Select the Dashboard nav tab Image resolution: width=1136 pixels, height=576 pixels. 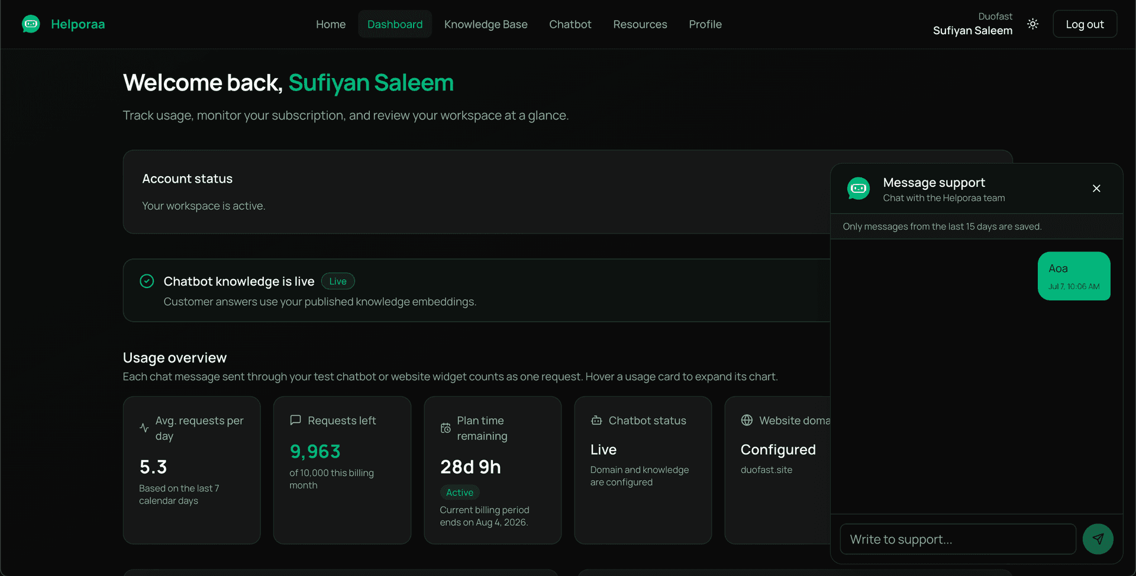pyautogui.click(x=395, y=24)
